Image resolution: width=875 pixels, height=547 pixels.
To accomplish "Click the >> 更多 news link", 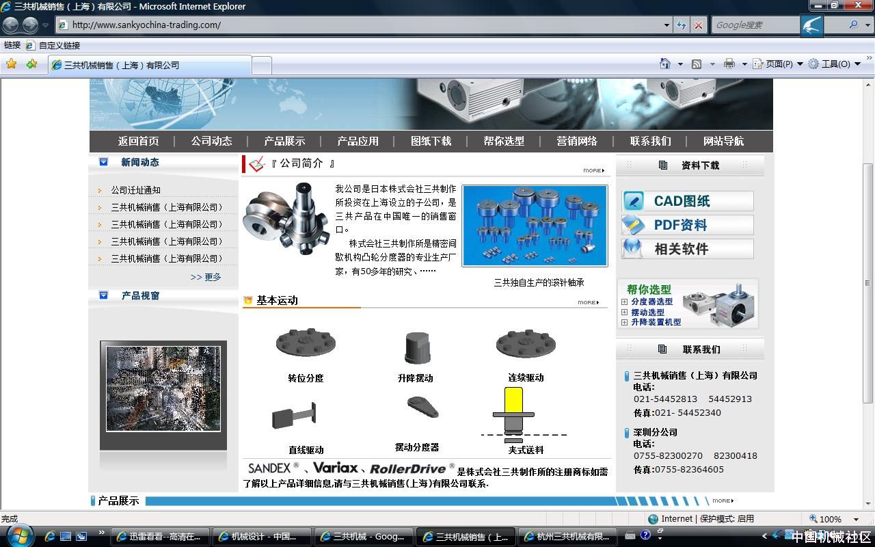I will click(x=206, y=277).
